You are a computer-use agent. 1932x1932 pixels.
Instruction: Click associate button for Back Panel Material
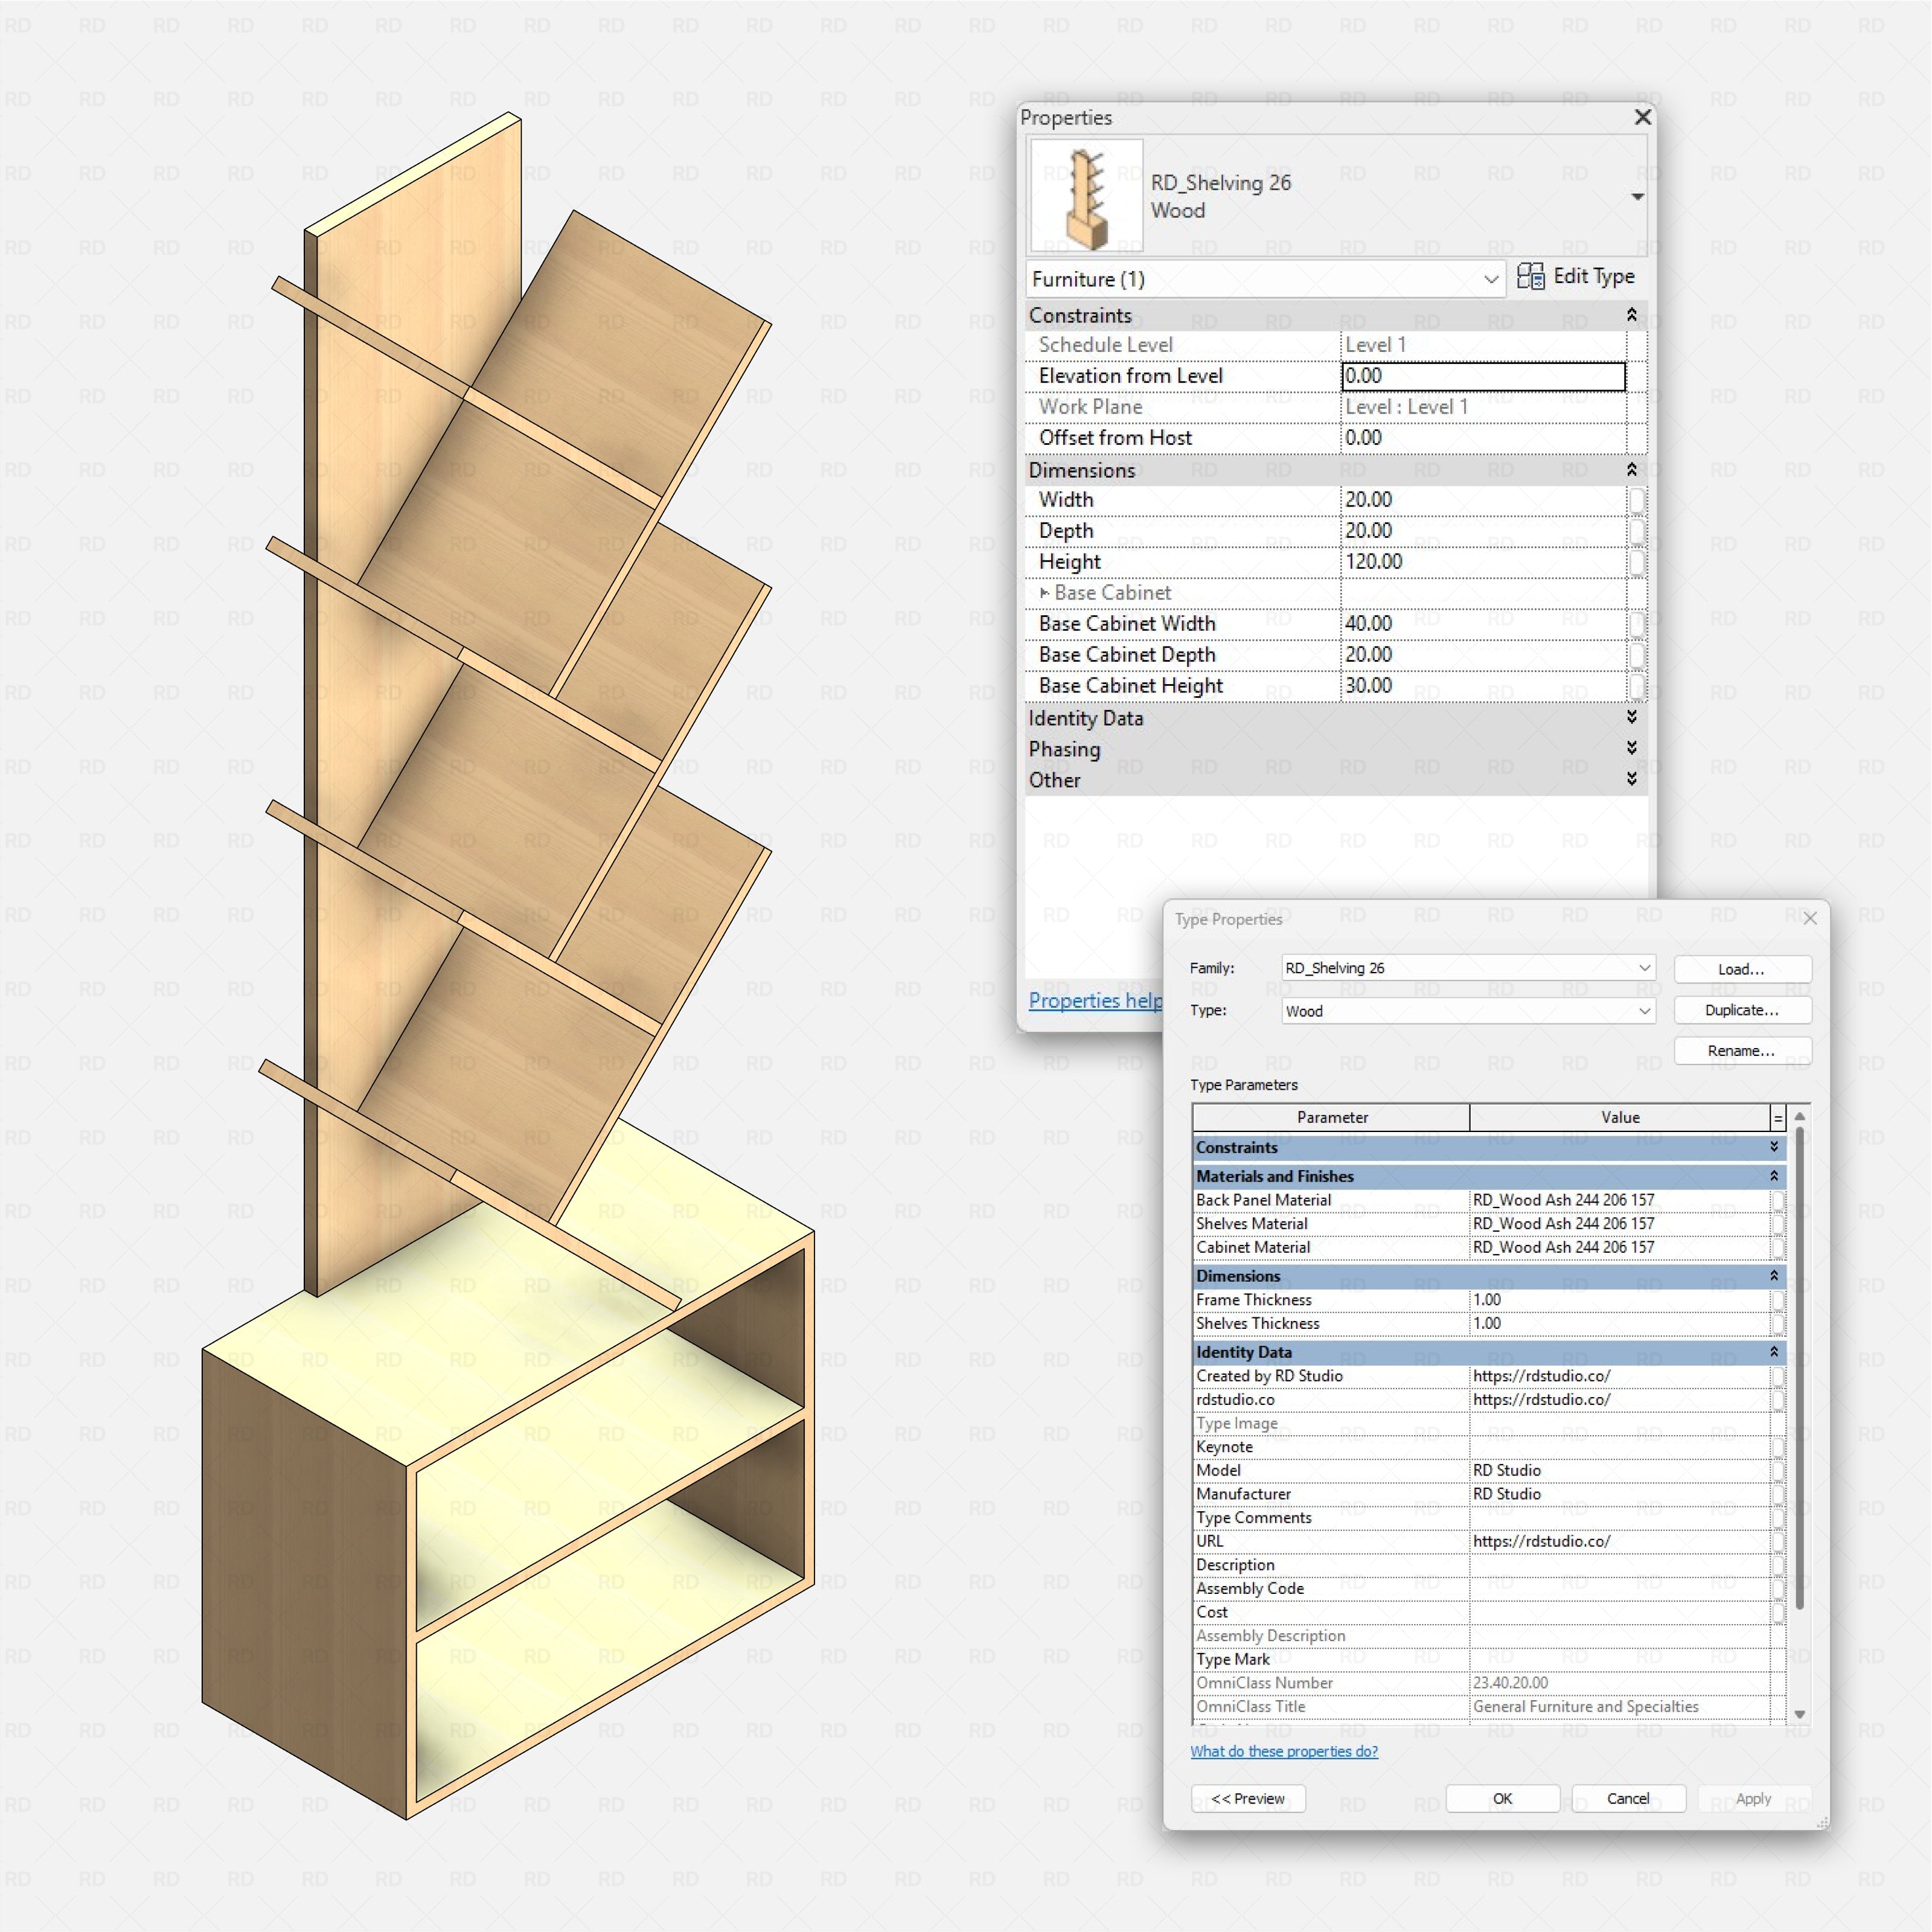point(1778,1200)
